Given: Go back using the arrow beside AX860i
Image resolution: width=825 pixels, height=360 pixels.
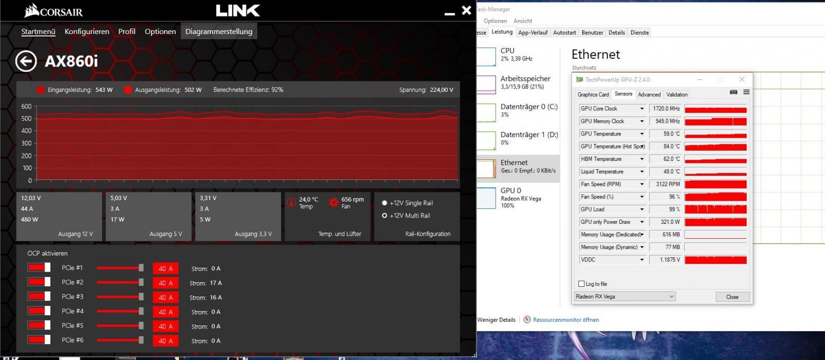Looking at the screenshot, I should coord(26,61).
